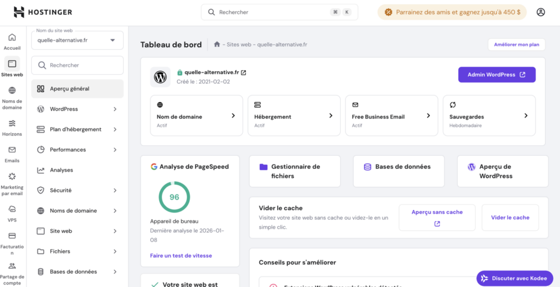Click the referral banner Parrainez des amis

pyautogui.click(x=452, y=12)
